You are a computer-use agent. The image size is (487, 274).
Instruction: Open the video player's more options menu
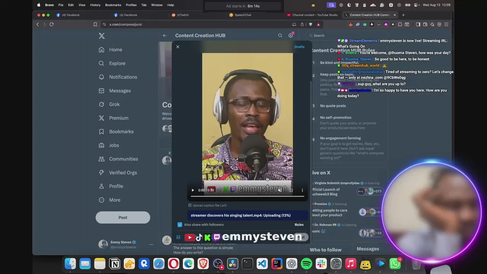tap(302, 190)
